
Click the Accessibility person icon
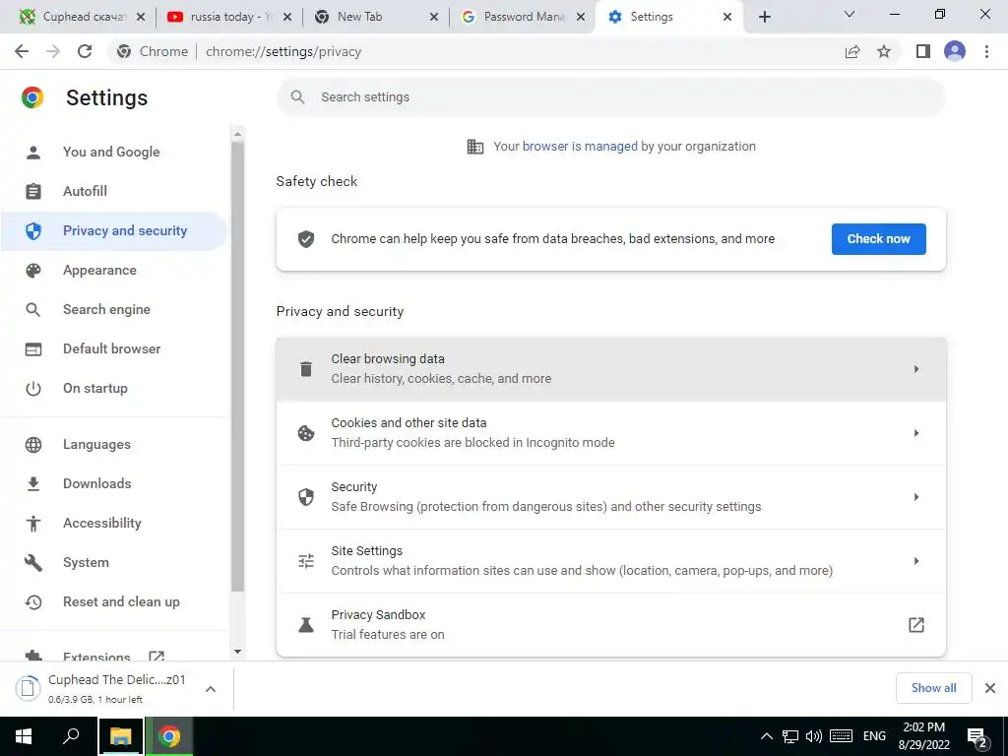coord(32,524)
